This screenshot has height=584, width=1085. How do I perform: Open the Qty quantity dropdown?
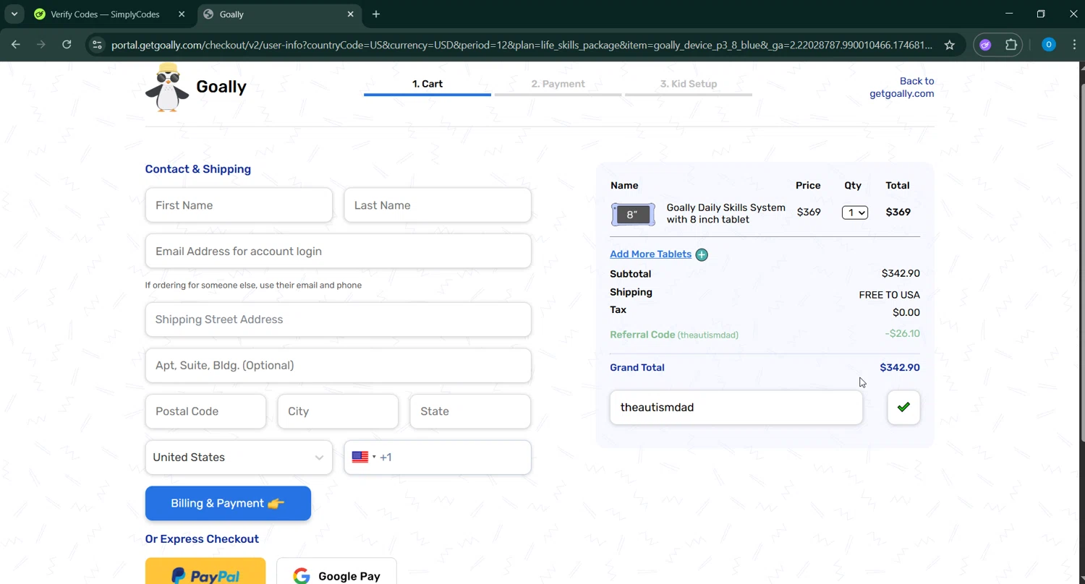tap(854, 212)
